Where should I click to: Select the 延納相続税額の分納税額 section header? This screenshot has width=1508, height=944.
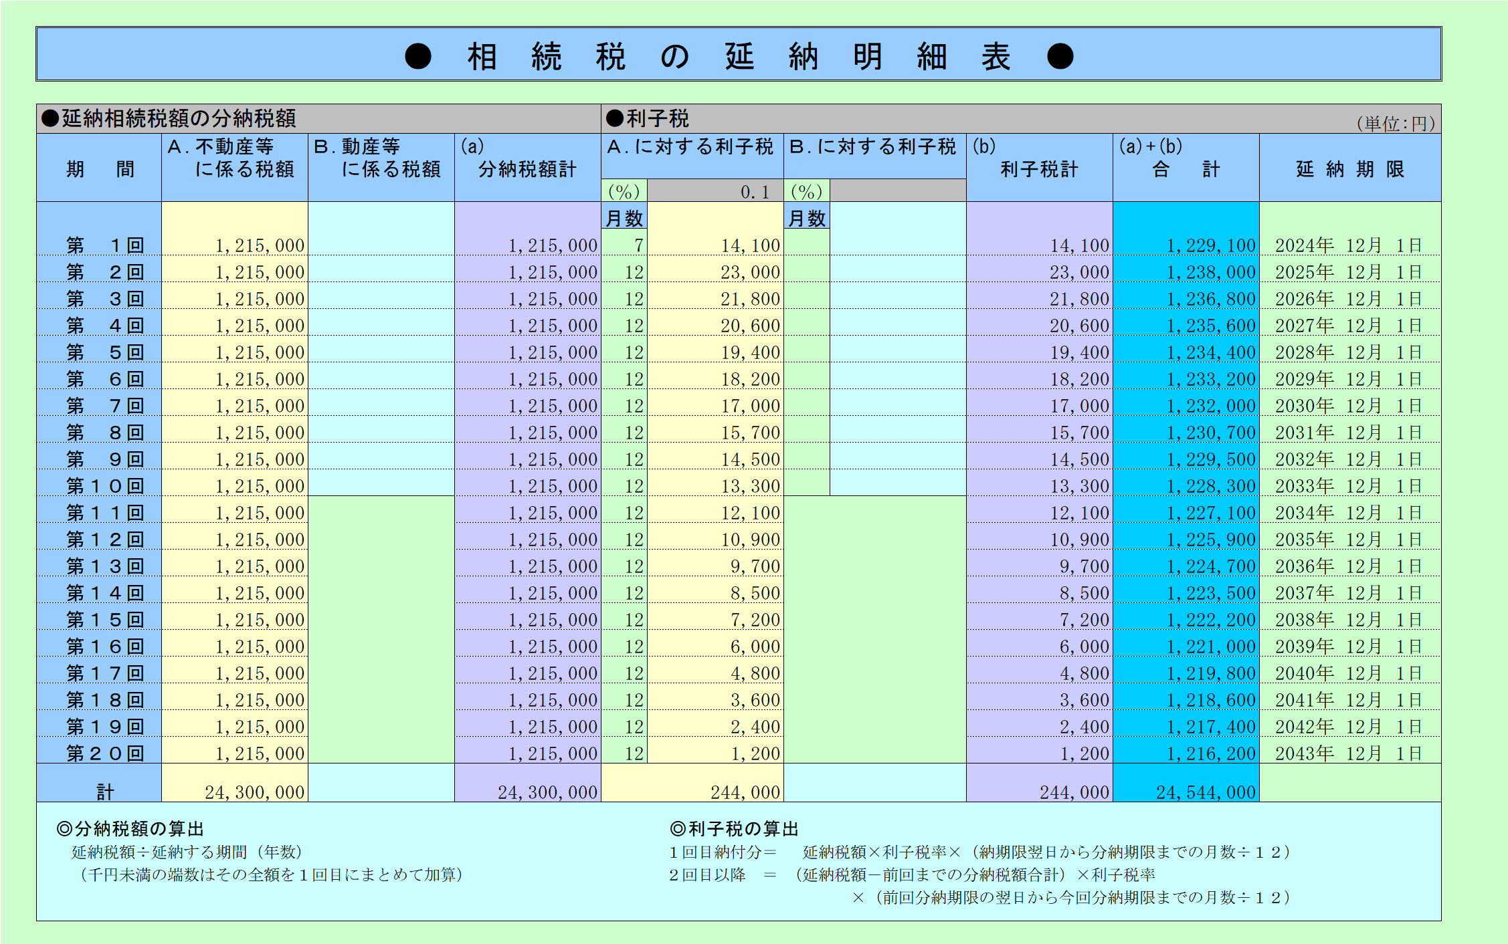click(x=318, y=119)
